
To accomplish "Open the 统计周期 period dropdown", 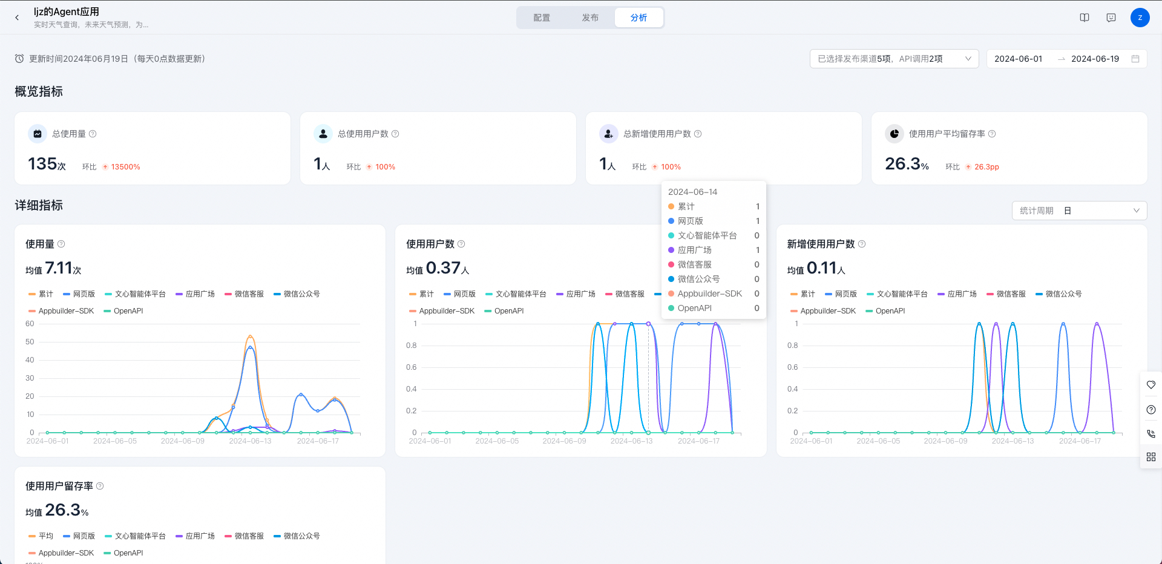I will click(1079, 211).
